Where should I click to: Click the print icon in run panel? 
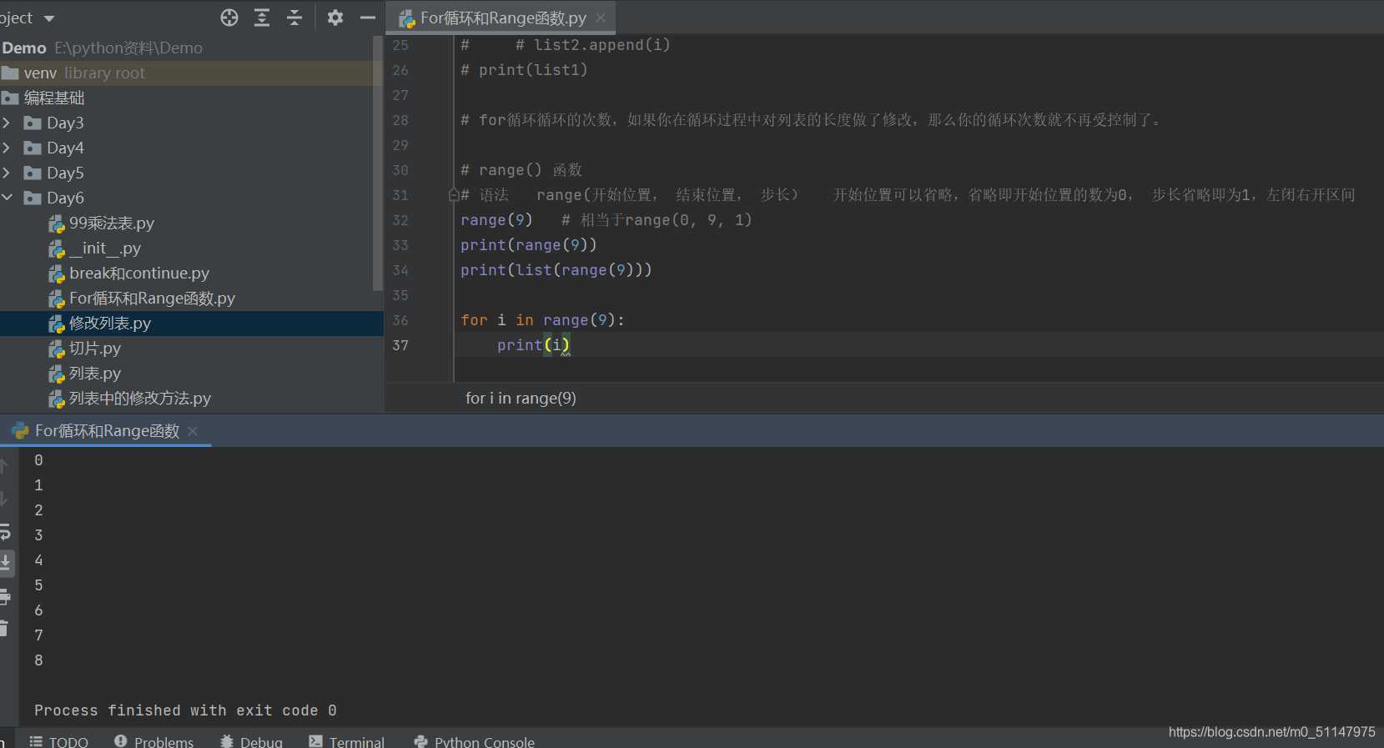[5, 596]
